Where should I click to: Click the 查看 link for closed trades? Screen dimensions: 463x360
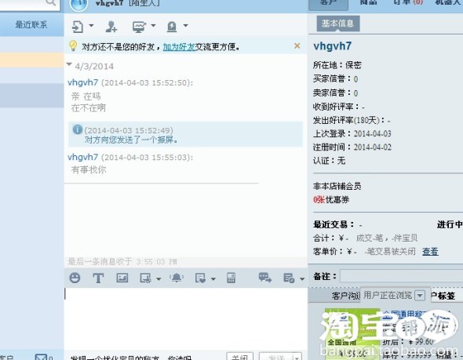(430, 252)
